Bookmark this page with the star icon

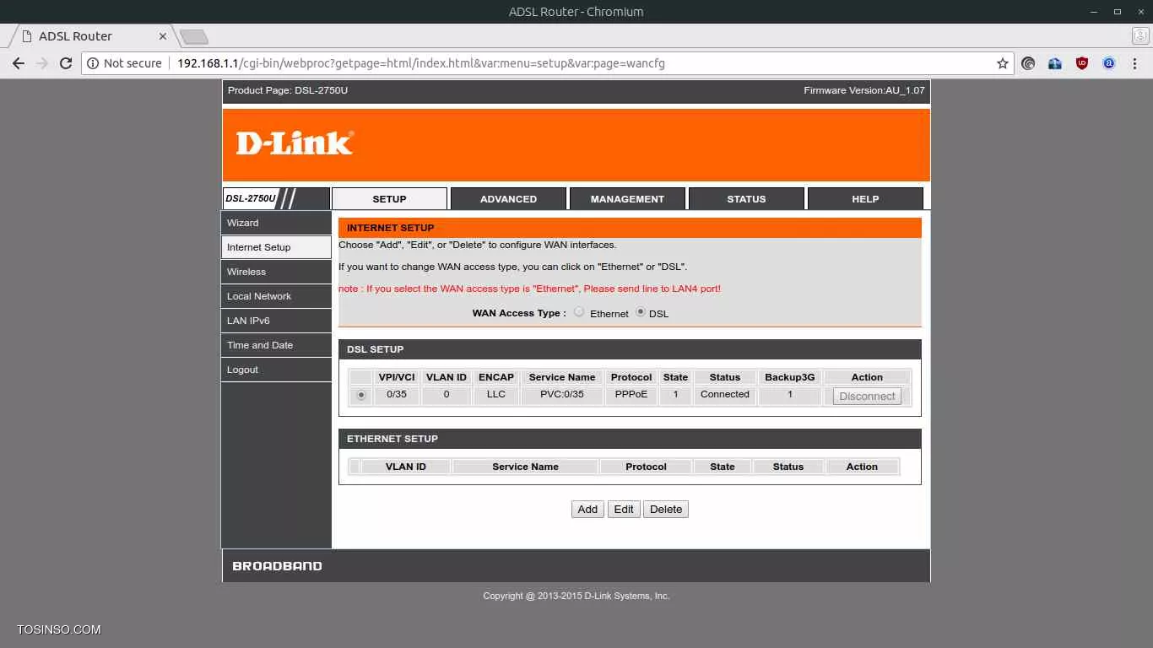click(x=1003, y=63)
